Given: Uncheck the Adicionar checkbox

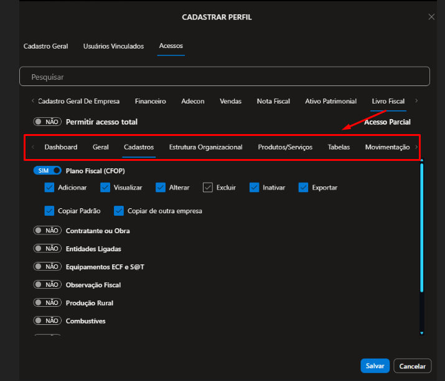Looking at the screenshot, I should (x=50, y=187).
